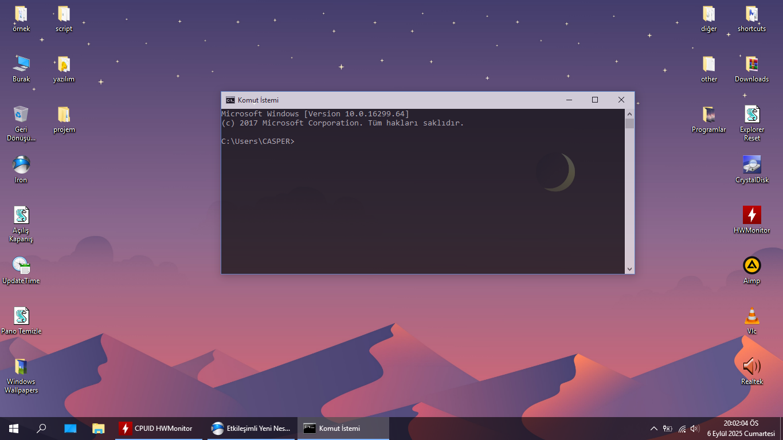
Task: Open the Windows Wallpapers folder icon
Action: pyautogui.click(x=21, y=367)
